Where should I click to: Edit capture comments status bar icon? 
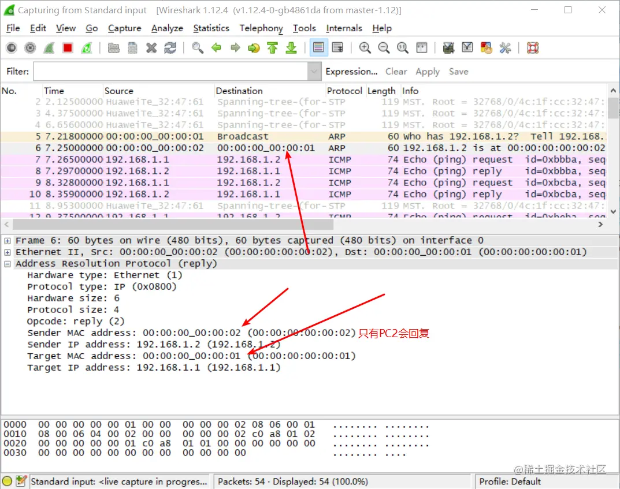tap(21, 481)
